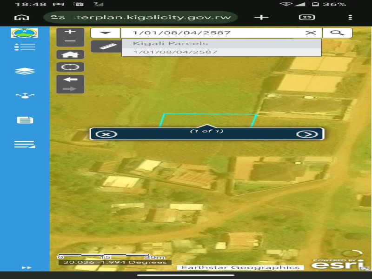Run search with the magnifier button
Image resolution: width=372 pixels, height=279 pixels.
[337, 33]
